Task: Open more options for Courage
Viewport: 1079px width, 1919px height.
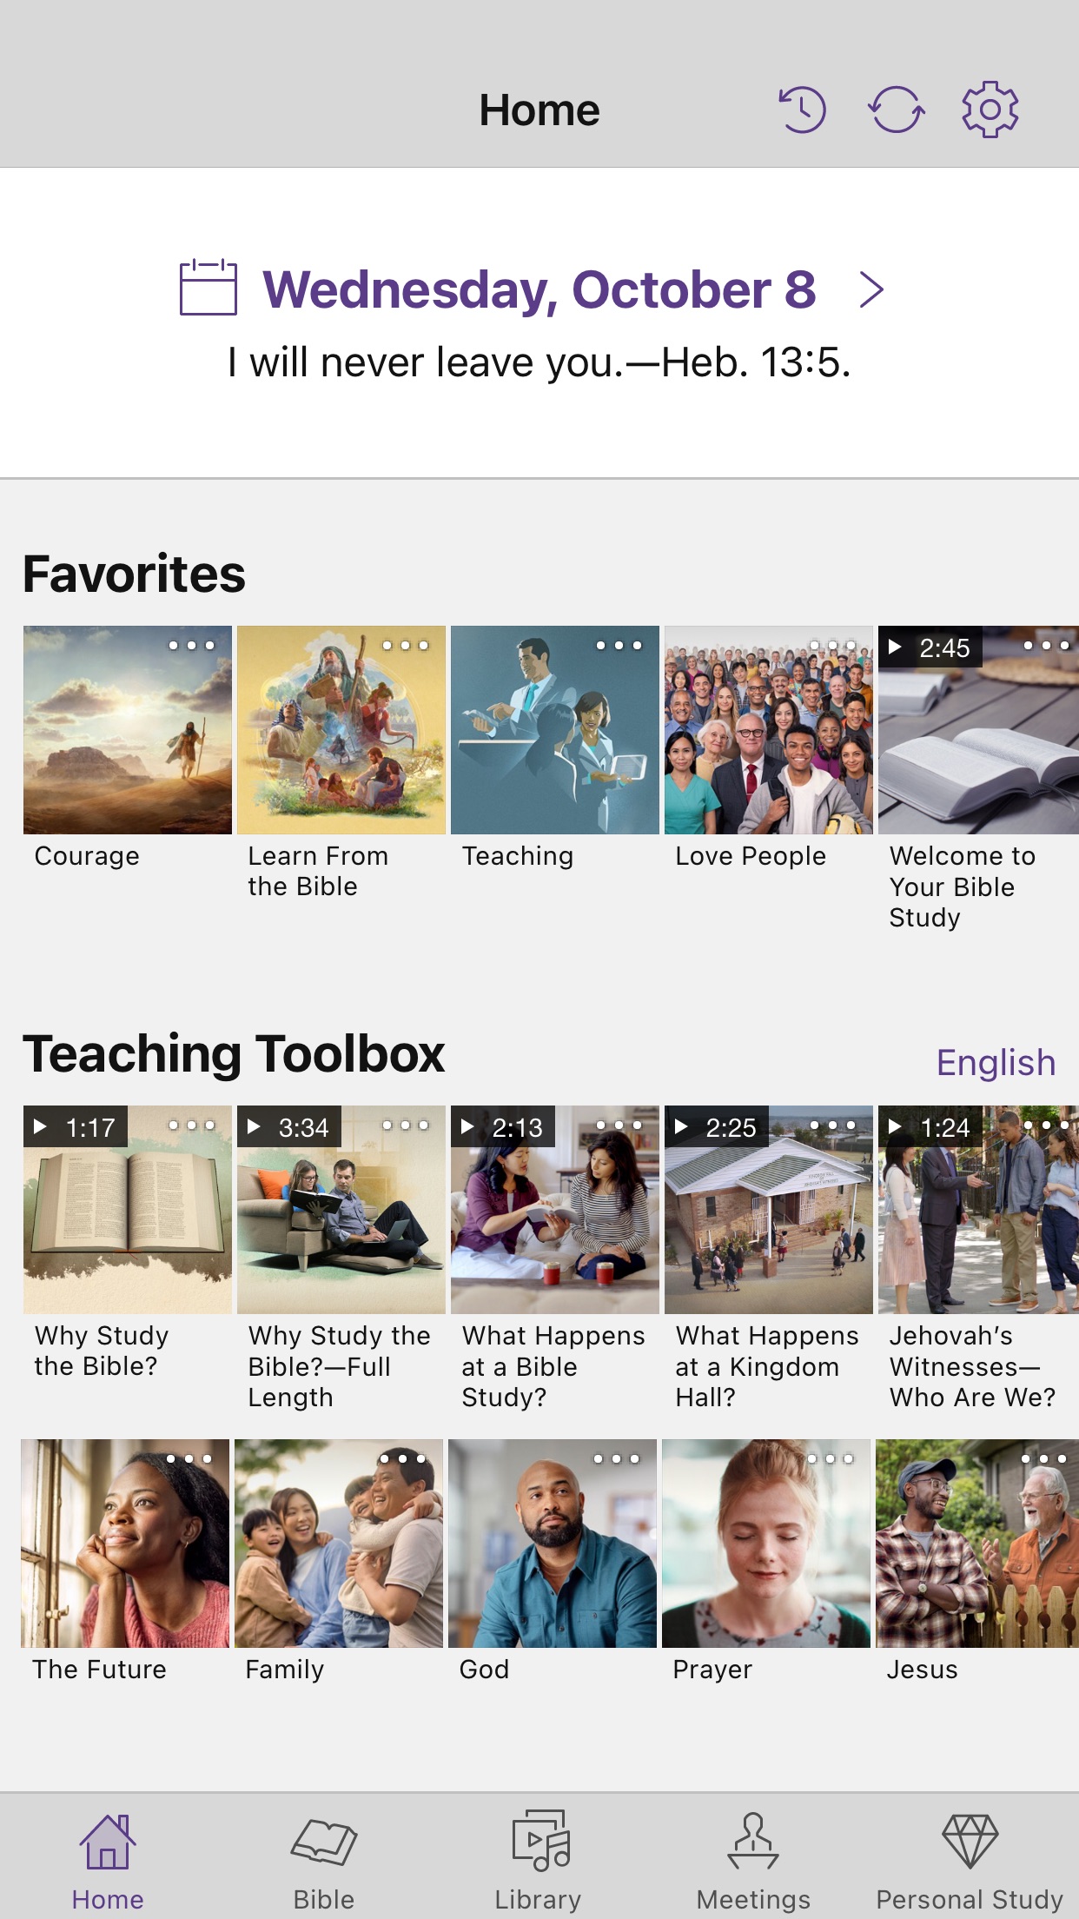Action: click(x=191, y=646)
